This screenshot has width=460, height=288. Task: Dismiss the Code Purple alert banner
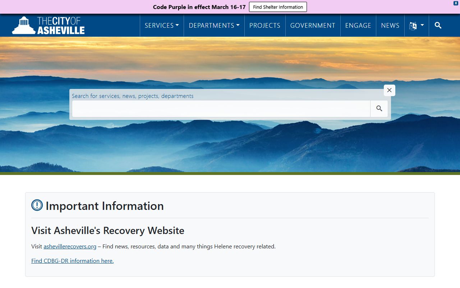(456, 3)
